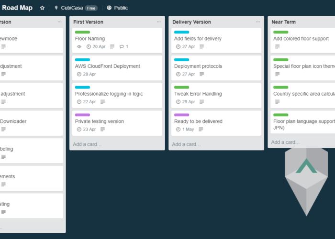Click description icon on Tweak Error Handling
335x239 pixels.
point(201,101)
